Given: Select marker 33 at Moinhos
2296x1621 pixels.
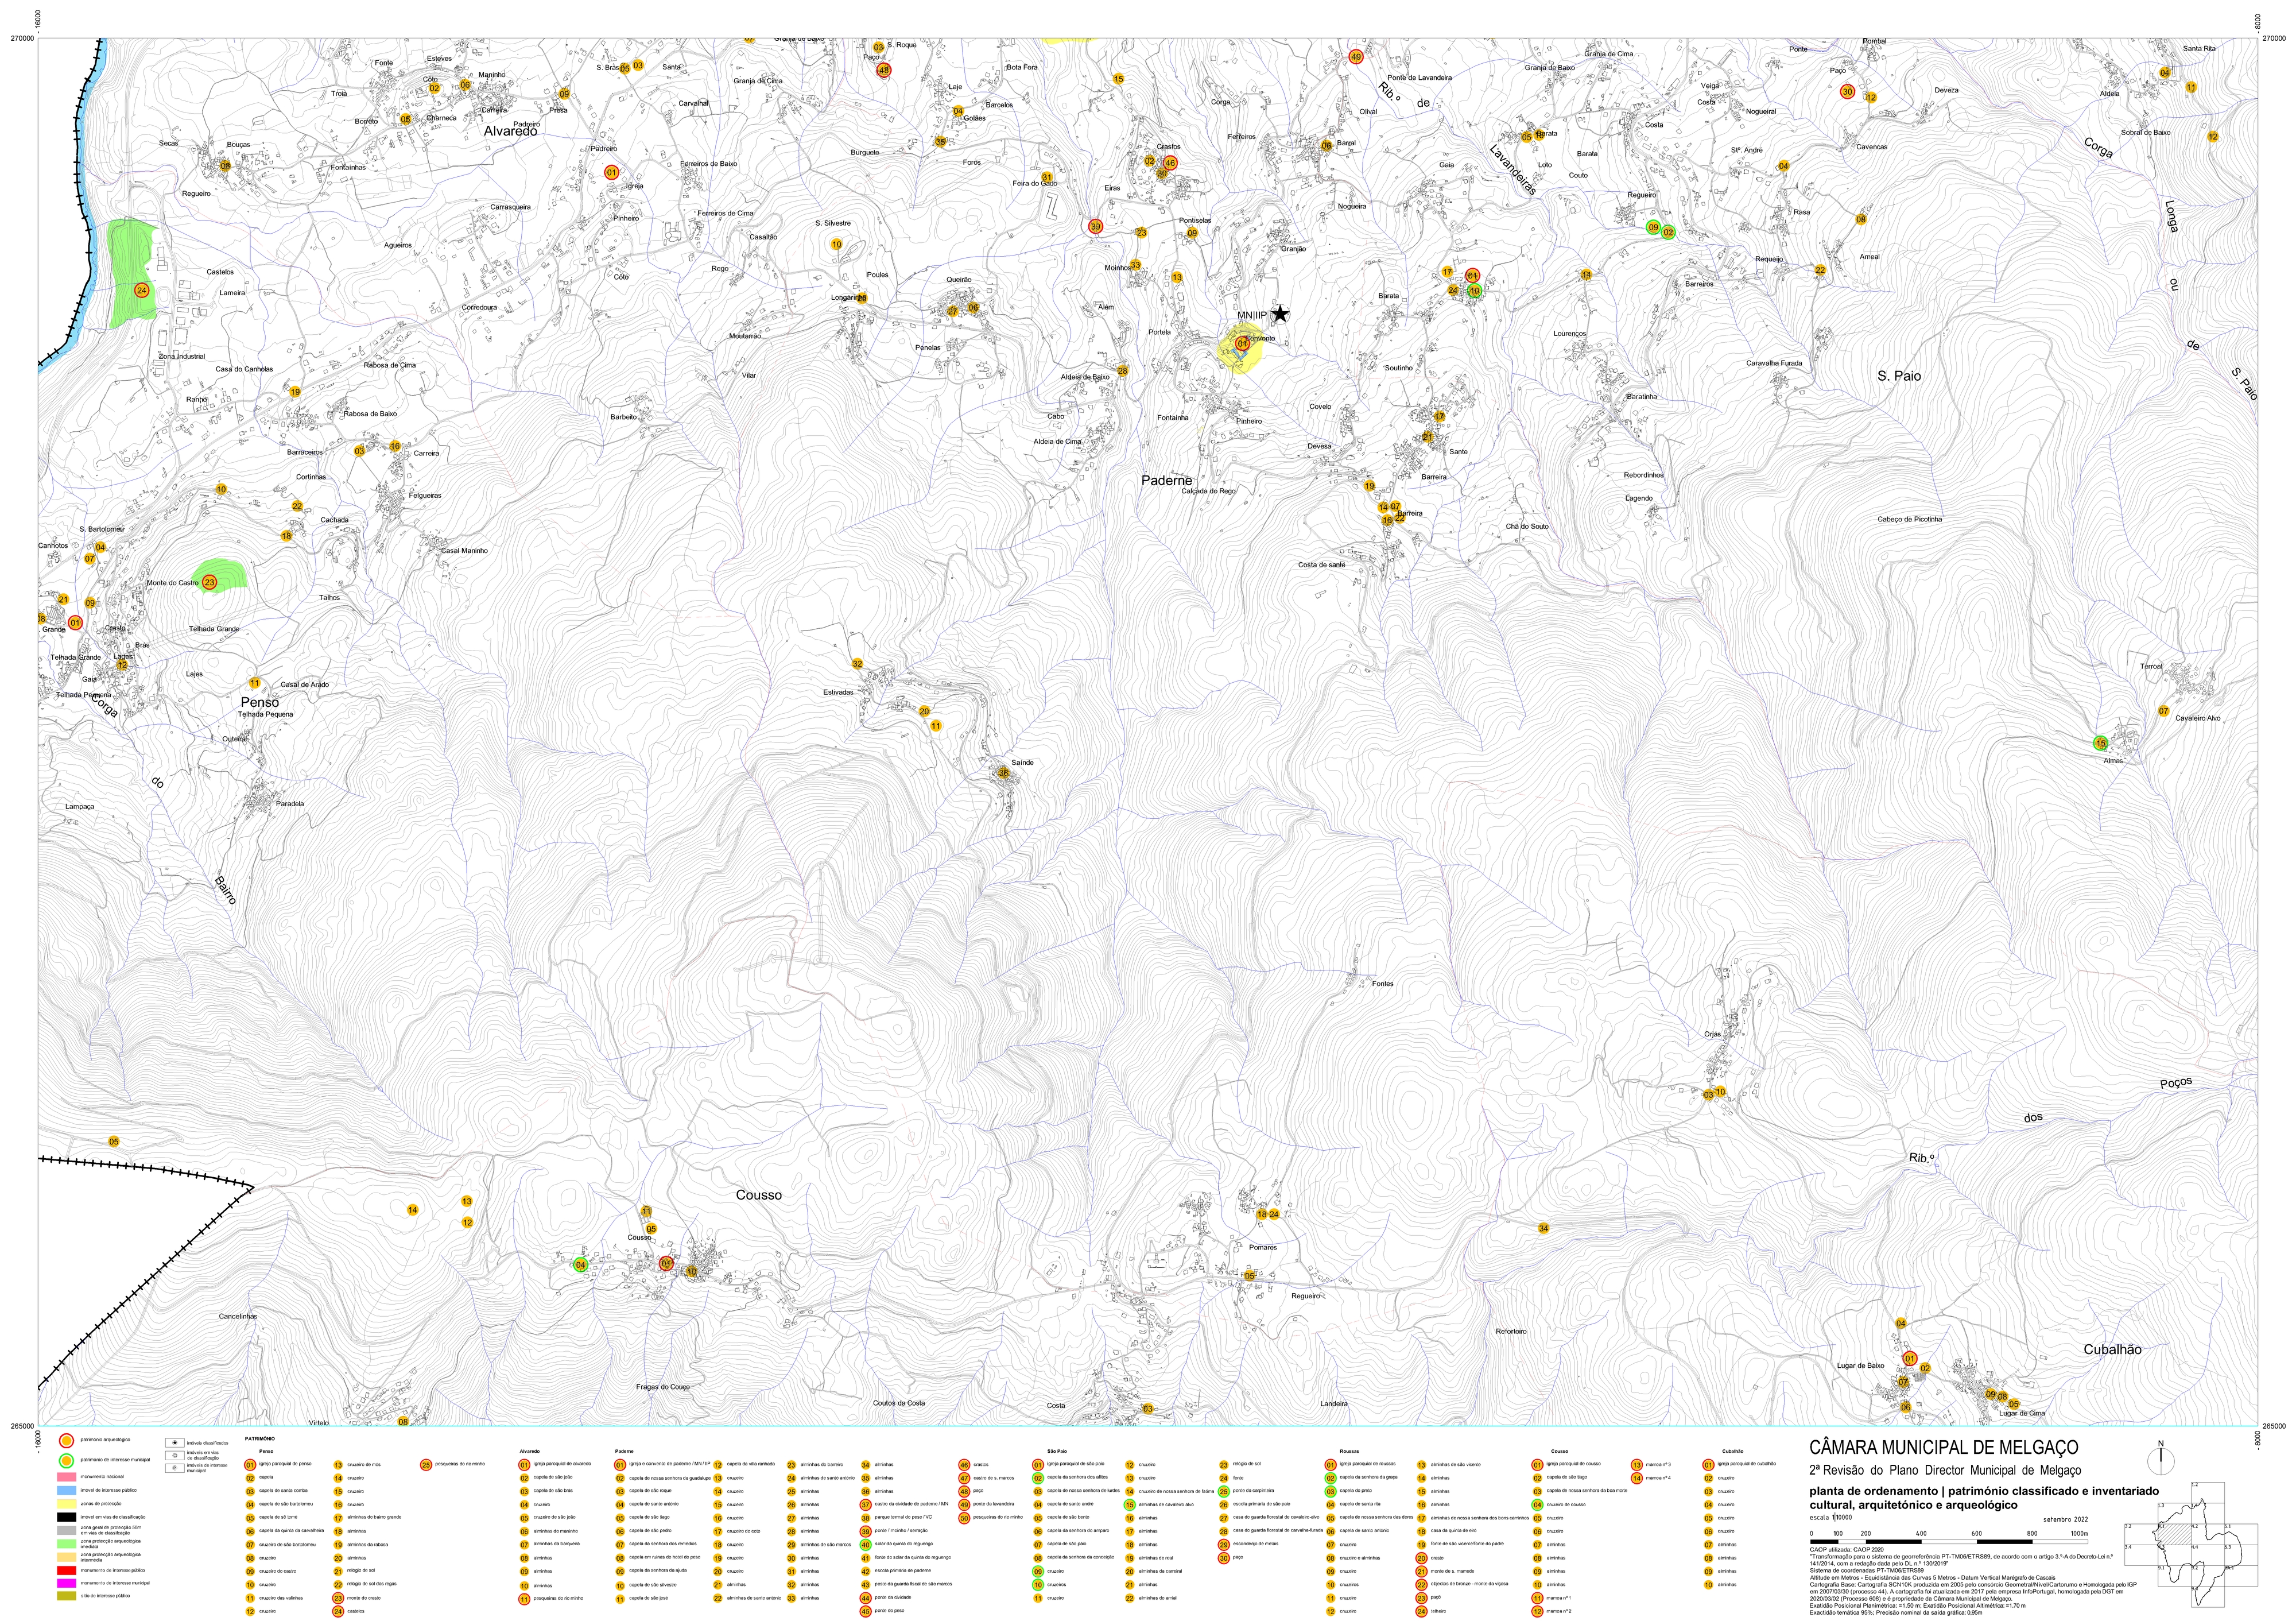Looking at the screenshot, I should tap(1135, 266).
